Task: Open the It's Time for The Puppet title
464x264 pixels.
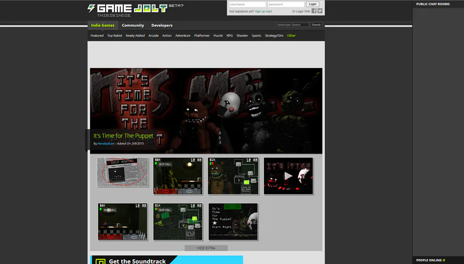Action: click(123, 136)
